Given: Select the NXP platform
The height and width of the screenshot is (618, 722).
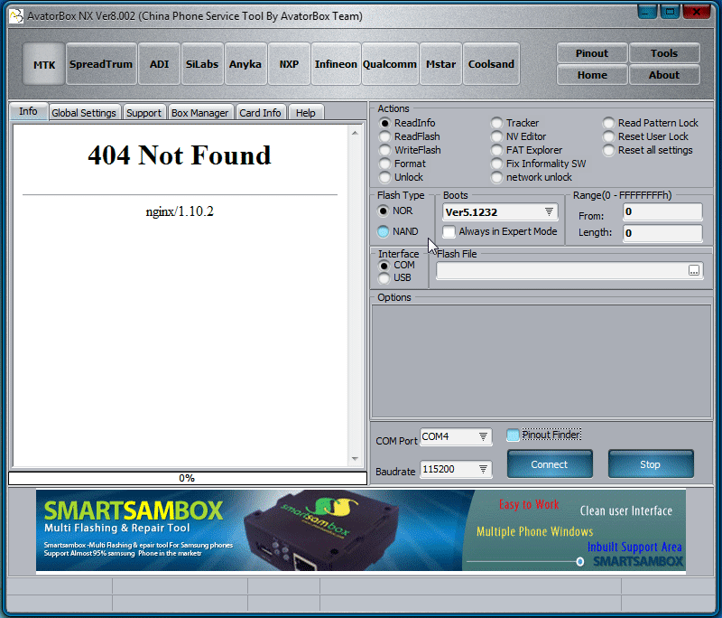Looking at the screenshot, I should click(x=289, y=64).
